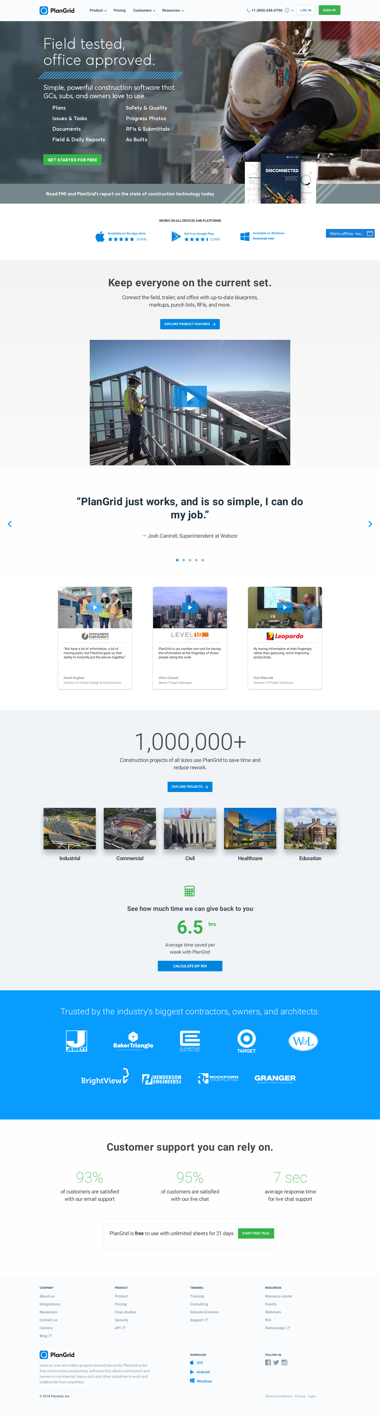Expand the Resources dropdown menu
380x1415 pixels.
coord(173,11)
